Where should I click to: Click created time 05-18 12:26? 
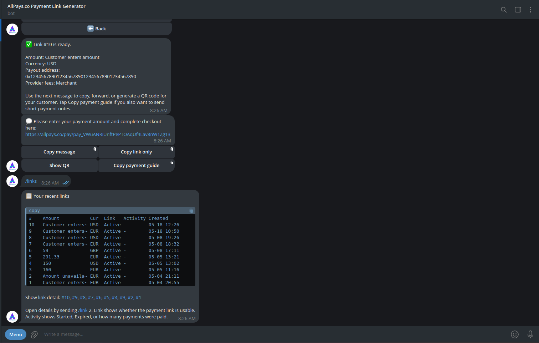pyautogui.click(x=164, y=225)
